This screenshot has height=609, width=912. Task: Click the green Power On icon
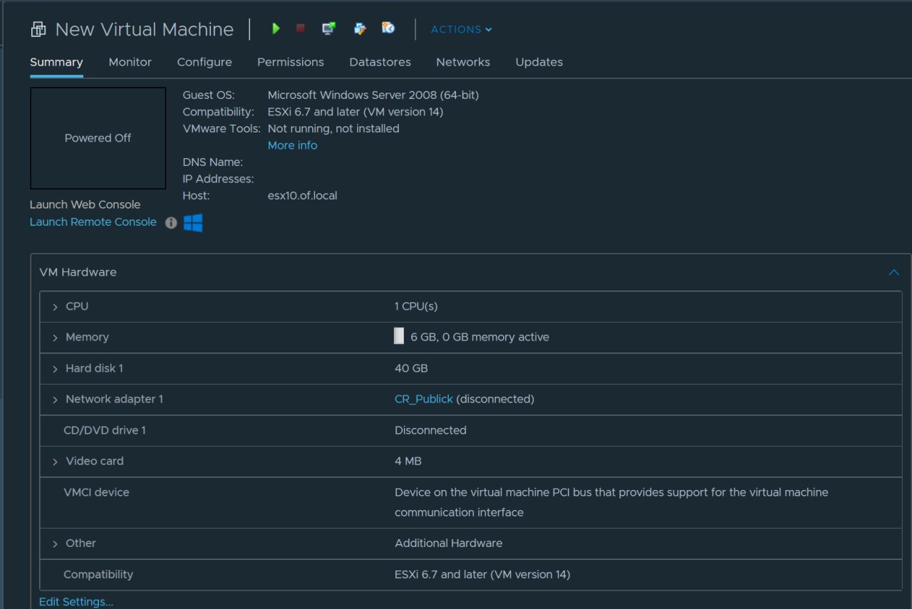(276, 28)
